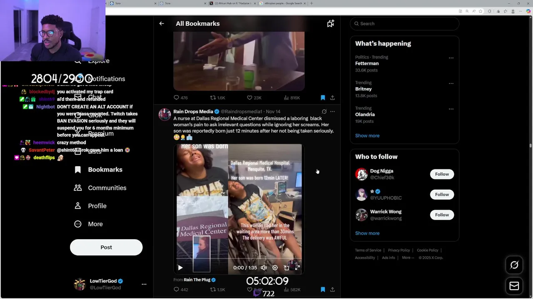Follow the @Chief30k account
The width and height of the screenshot is (533, 299).
point(442,174)
